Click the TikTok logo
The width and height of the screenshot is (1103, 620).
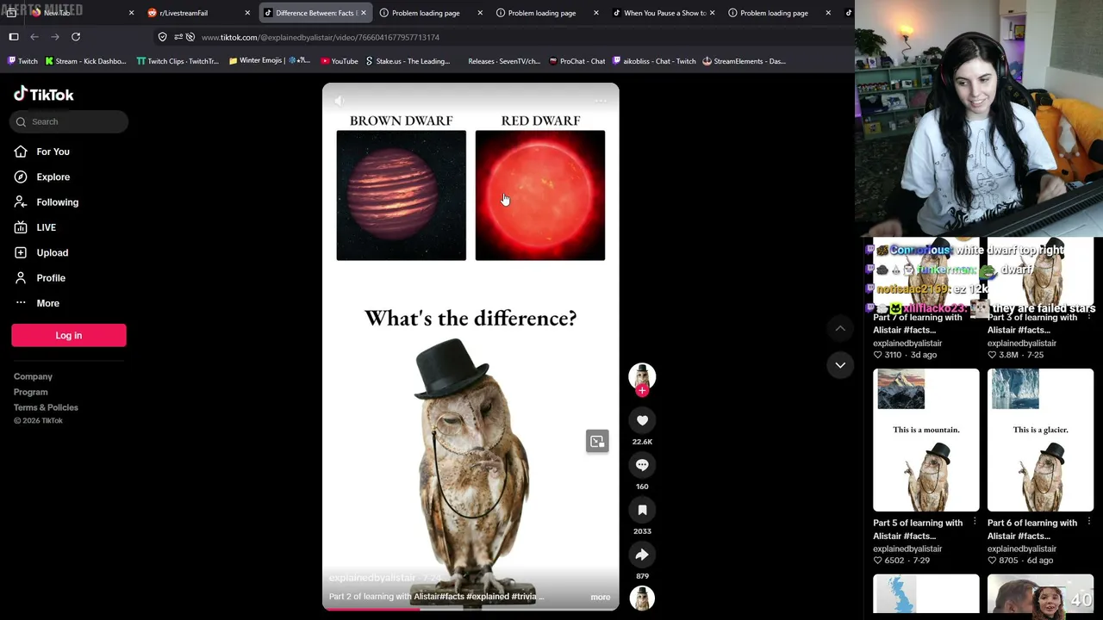point(44,95)
